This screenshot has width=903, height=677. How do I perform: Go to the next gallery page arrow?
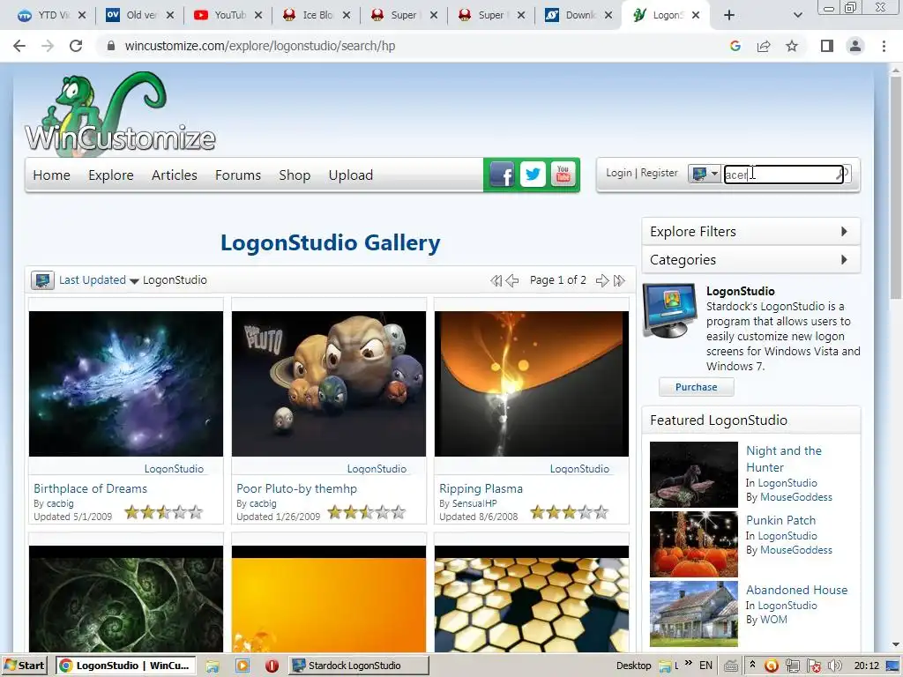pos(602,281)
